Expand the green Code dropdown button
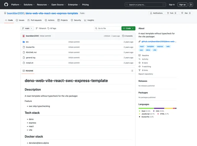The width and height of the screenshot is (197, 146). tap(128, 29)
